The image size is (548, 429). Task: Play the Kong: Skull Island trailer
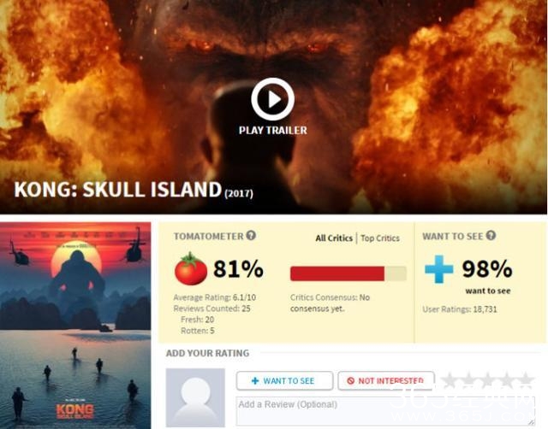pyautogui.click(x=272, y=99)
